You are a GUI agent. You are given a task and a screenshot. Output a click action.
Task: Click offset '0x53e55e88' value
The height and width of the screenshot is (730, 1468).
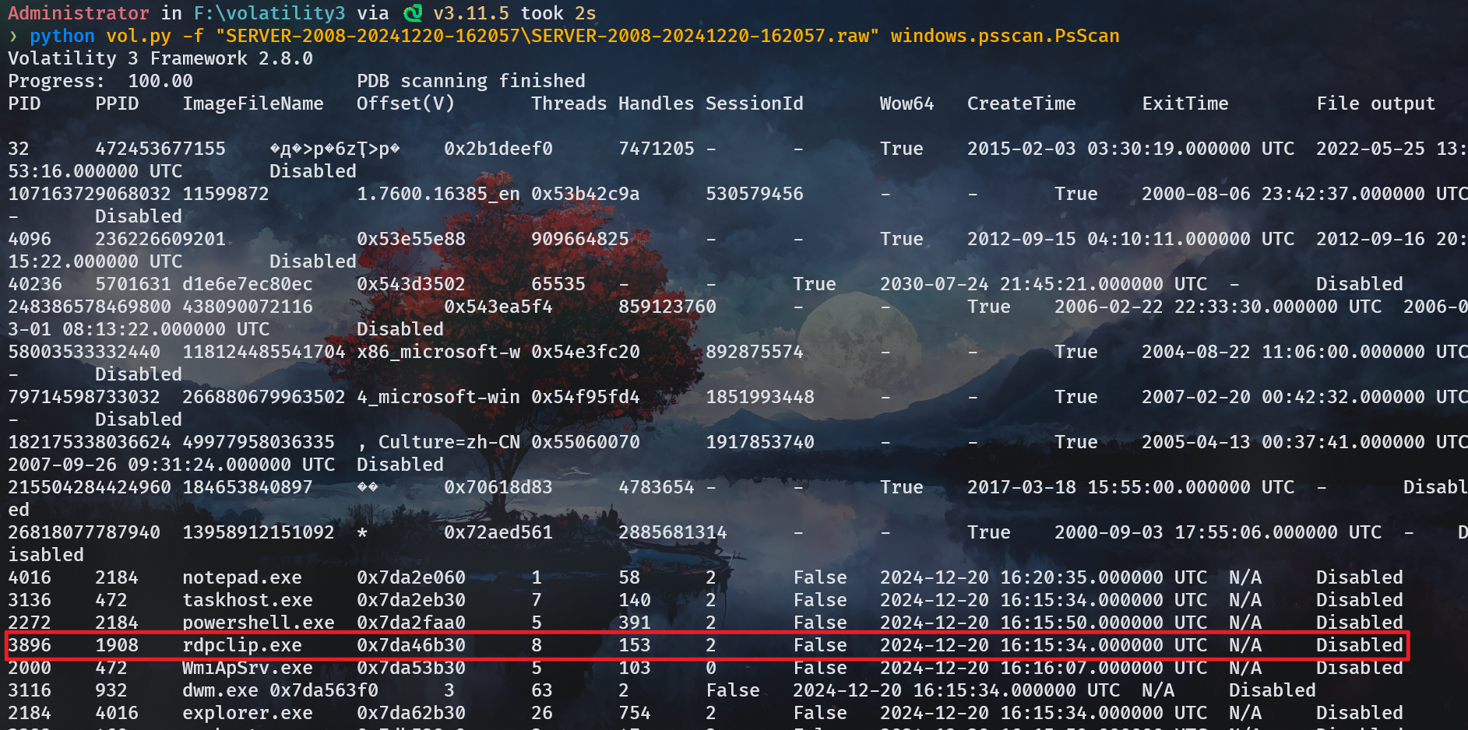tap(411, 239)
